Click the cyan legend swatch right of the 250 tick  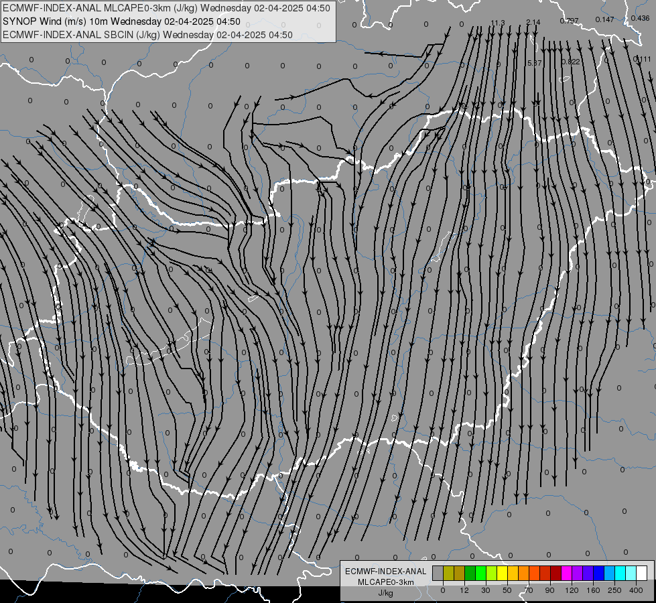click(620, 573)
